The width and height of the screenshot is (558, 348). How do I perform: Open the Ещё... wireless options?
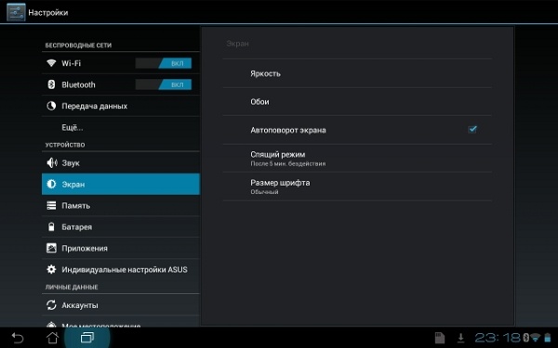(x=121, y=127)
